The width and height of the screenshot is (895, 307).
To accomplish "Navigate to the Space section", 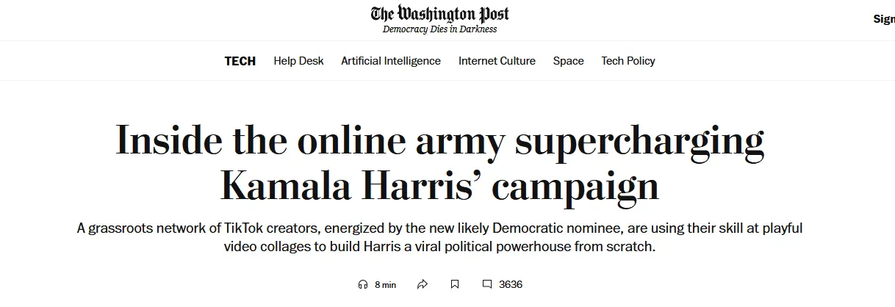I will pyautogui.click(x=568, y=61).
